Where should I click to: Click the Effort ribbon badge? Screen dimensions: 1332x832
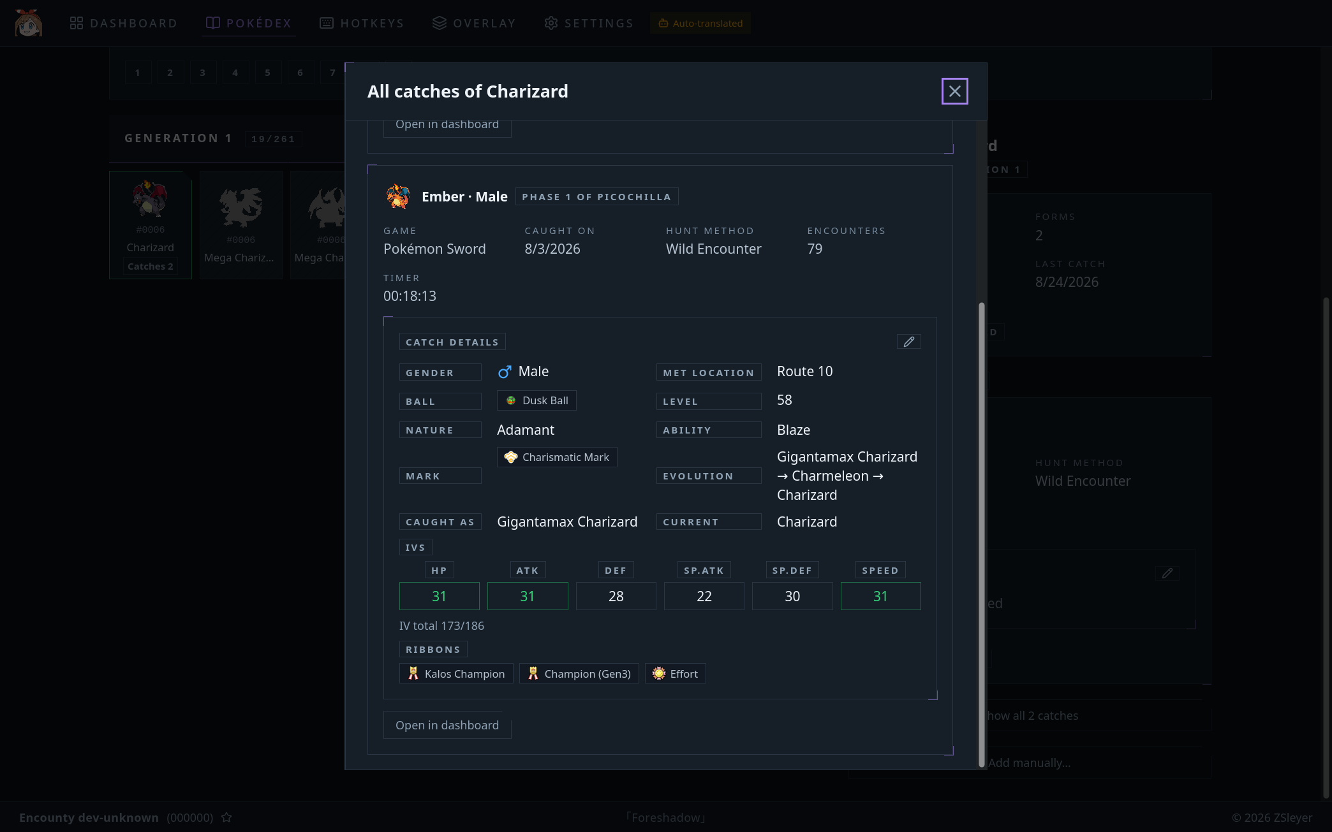(676, 674)
